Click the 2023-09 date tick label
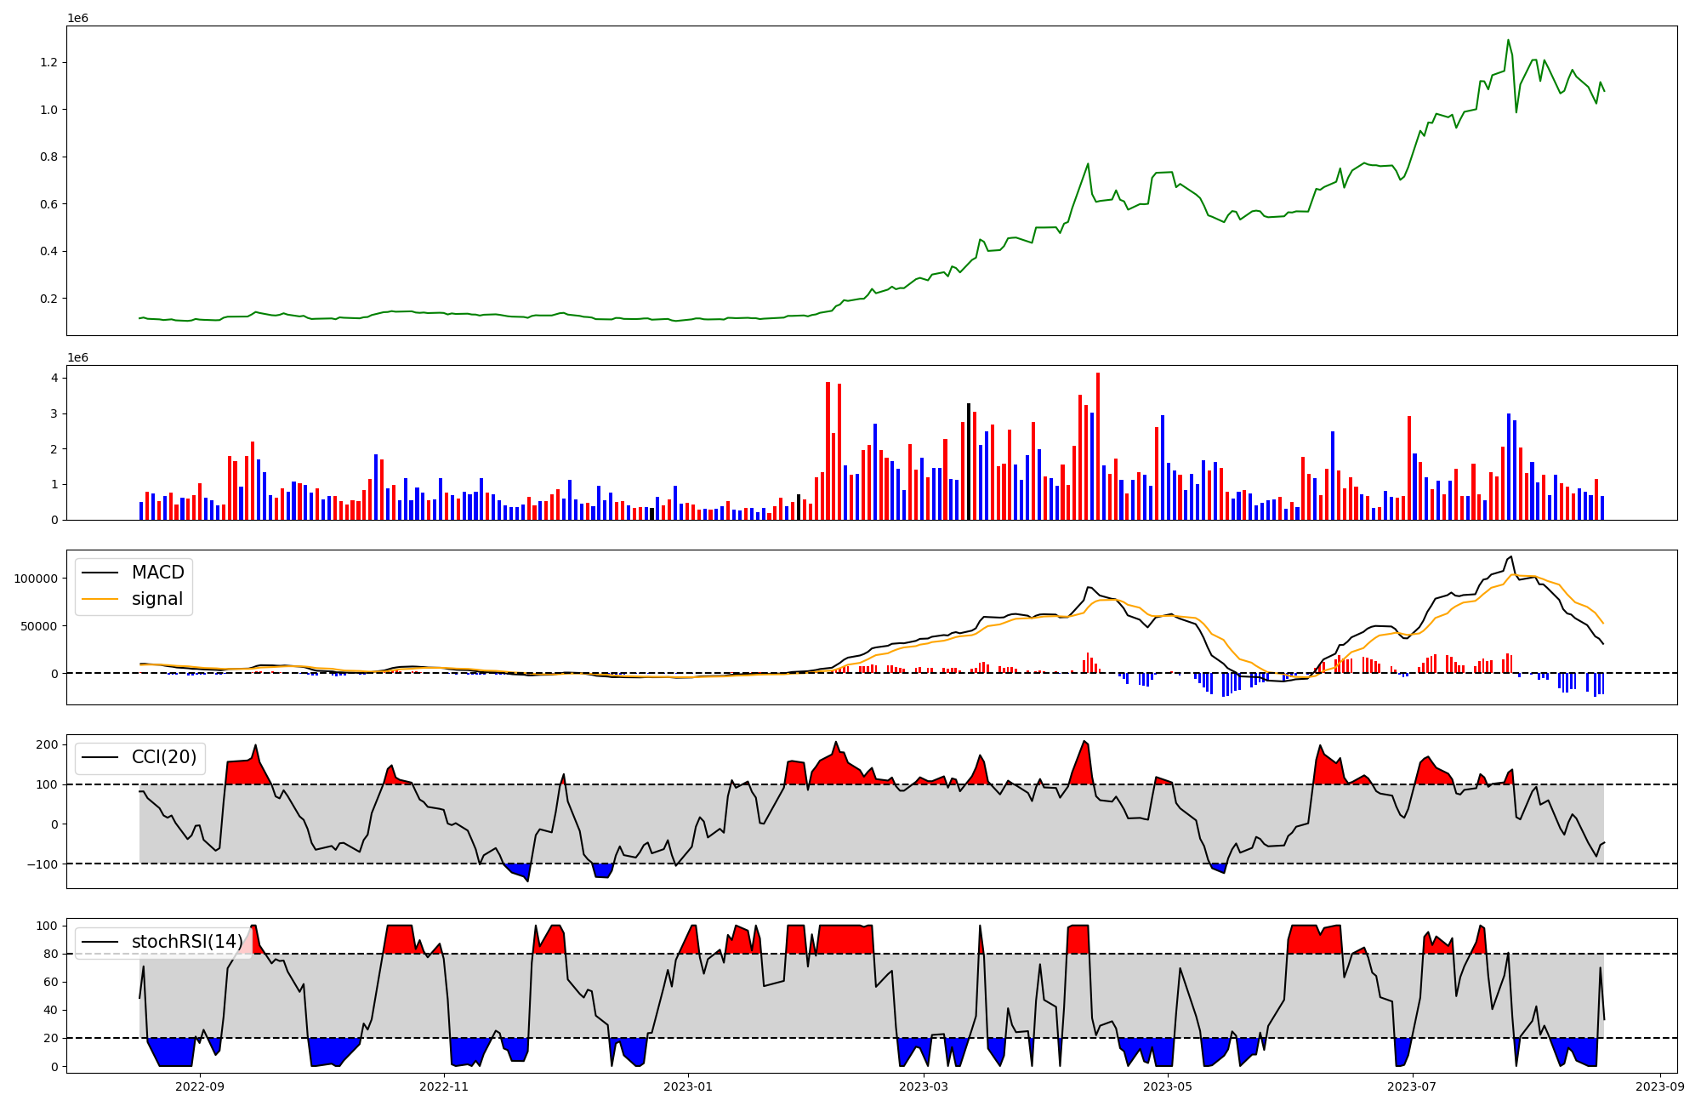This screenshot has width=1701, height=1106. click(x=1659, y=1086)
